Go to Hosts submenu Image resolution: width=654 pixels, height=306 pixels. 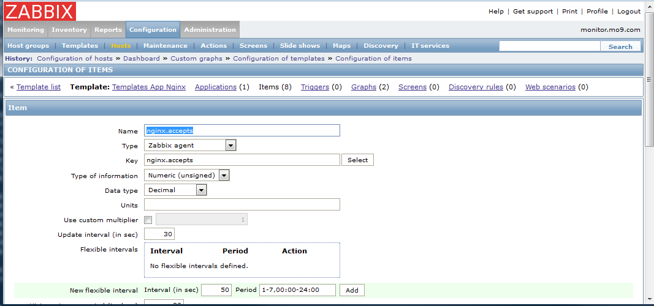coord(121,46)
